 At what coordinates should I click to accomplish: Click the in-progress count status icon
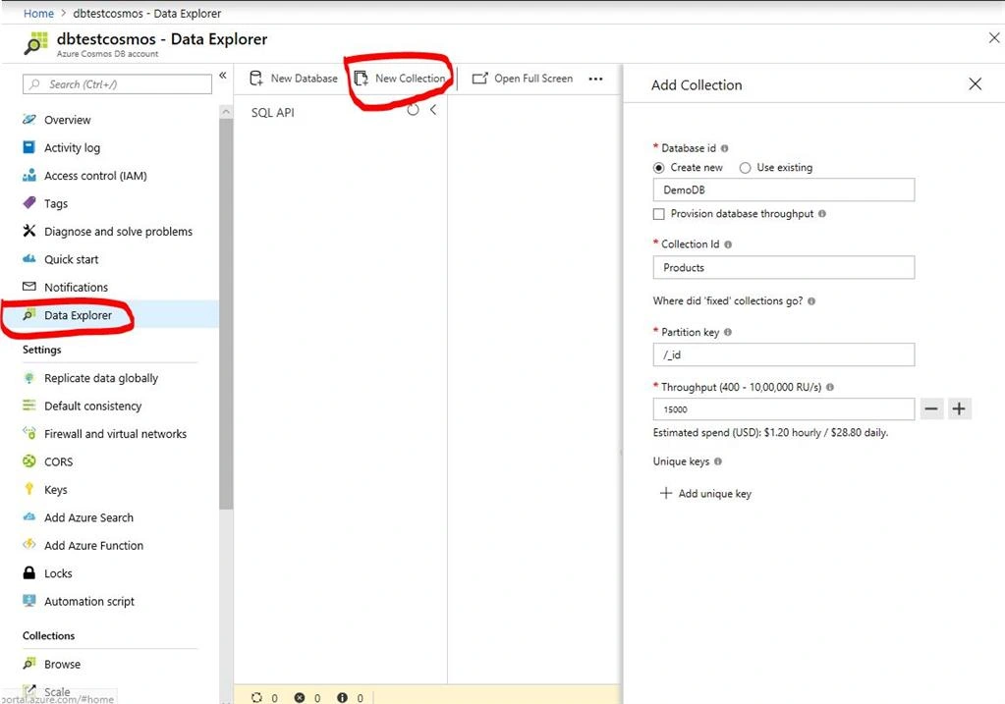(x=257, y=697)
